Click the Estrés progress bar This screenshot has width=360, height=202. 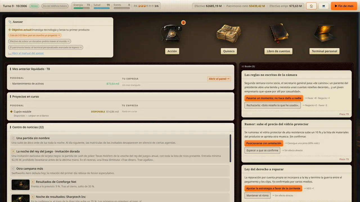point(122,8)
